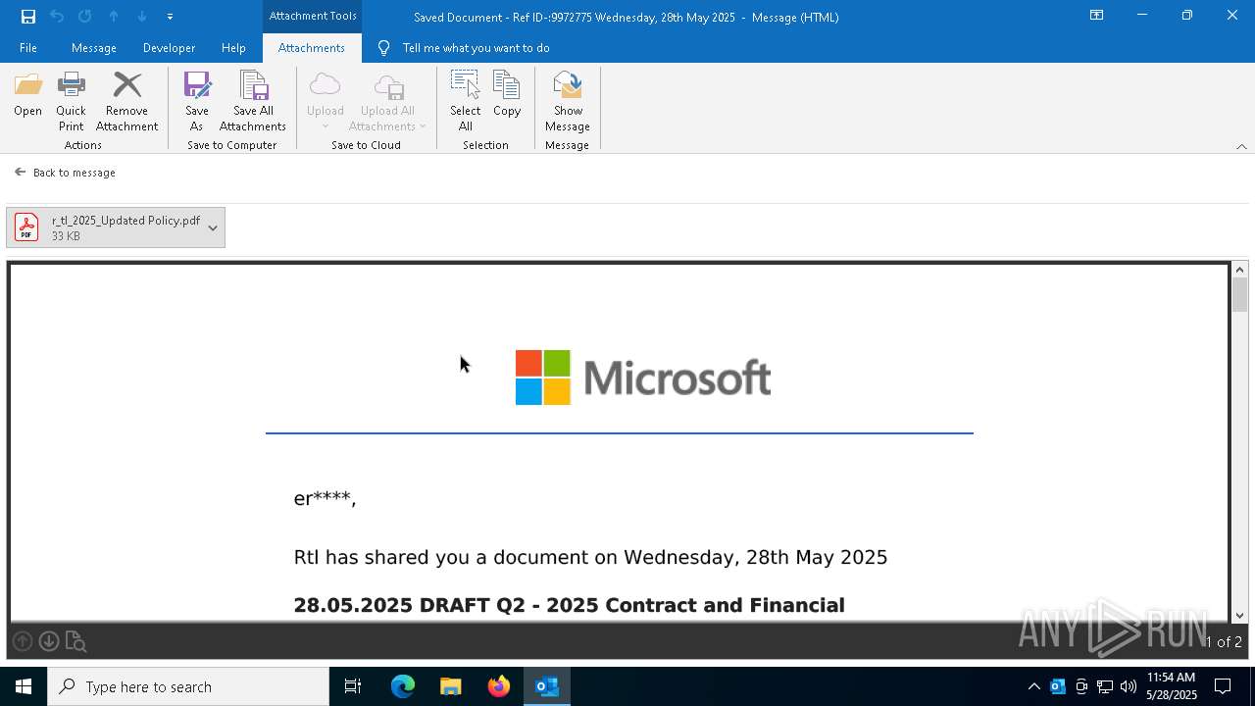Open the attachment with Open icon
This screenshot has height=706, width=1255.
coord(27,95)
